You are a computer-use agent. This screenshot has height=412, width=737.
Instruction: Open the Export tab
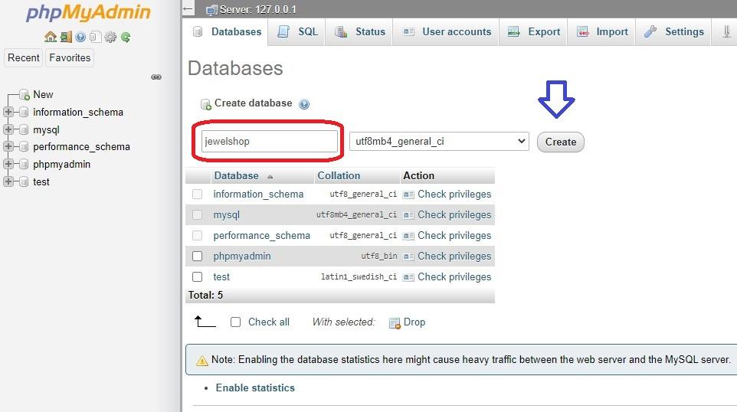[534, 31]
